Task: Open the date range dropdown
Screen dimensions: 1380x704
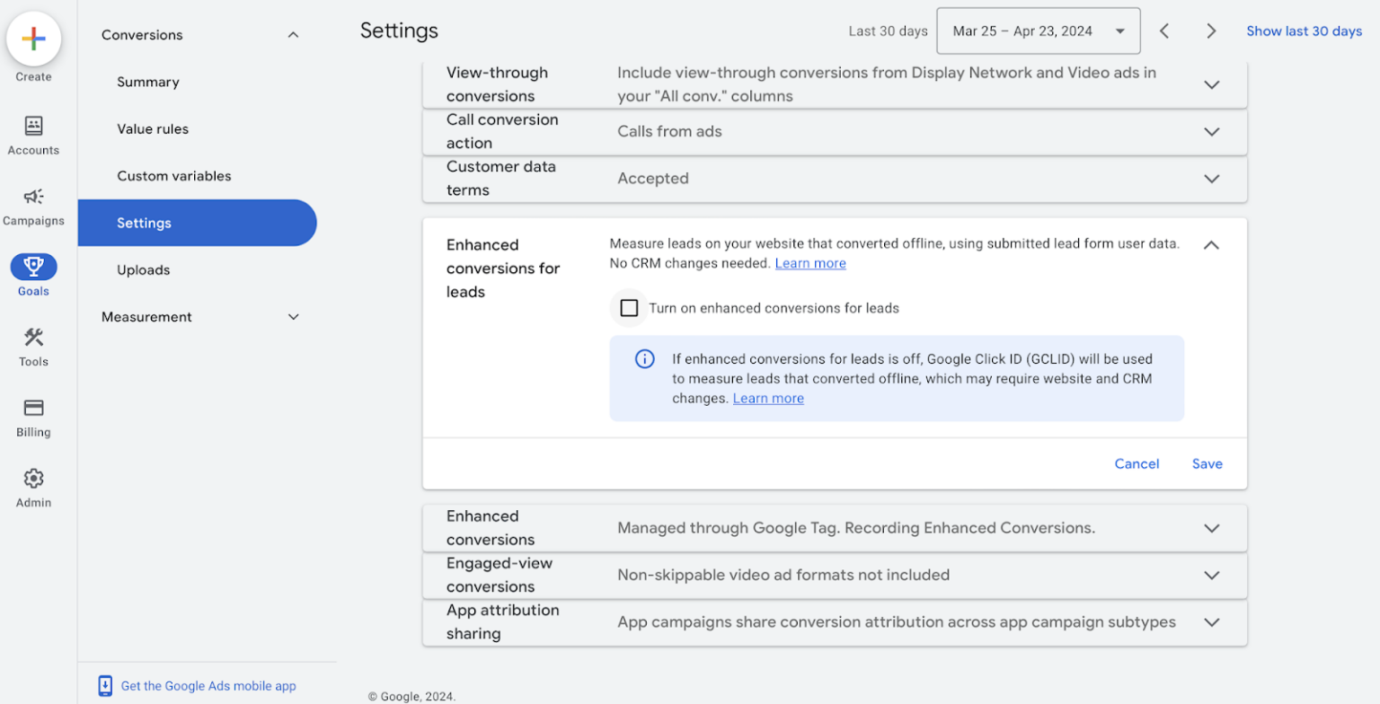Action: pos(1038,30)
